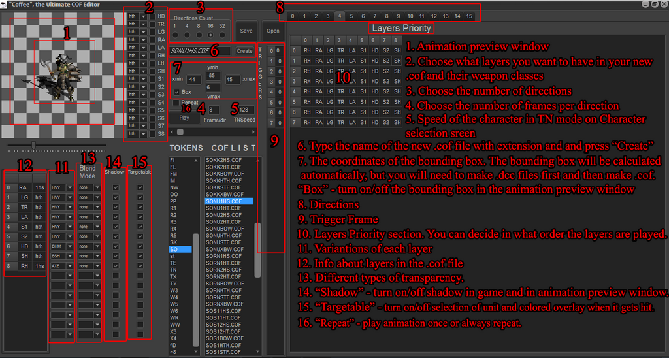Screen dimensions: 669x358
Task: Toggle Shadow for layer row 0 (RA)
Action: pyautogui.click(x=116, y=187)
